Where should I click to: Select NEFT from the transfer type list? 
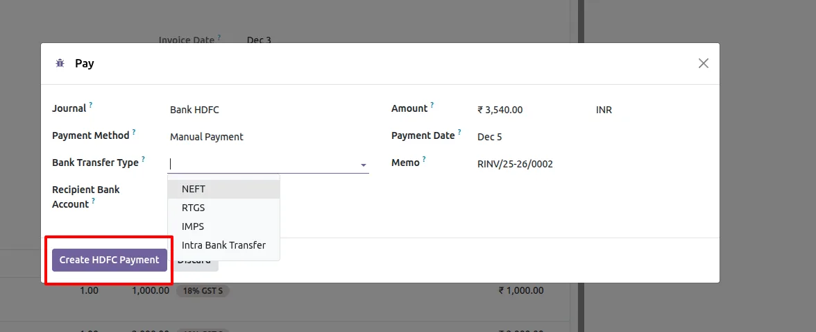(223, 189)
